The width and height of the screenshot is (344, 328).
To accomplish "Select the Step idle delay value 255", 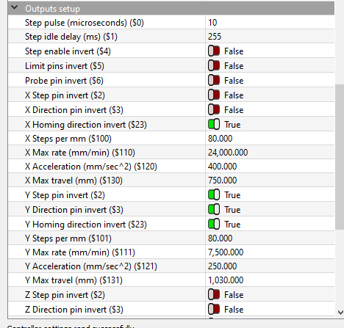I will 215,37.
